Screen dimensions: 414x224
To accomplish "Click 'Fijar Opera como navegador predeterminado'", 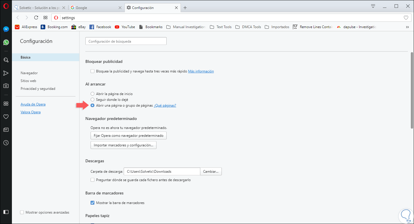I will [x=129, y=136].
